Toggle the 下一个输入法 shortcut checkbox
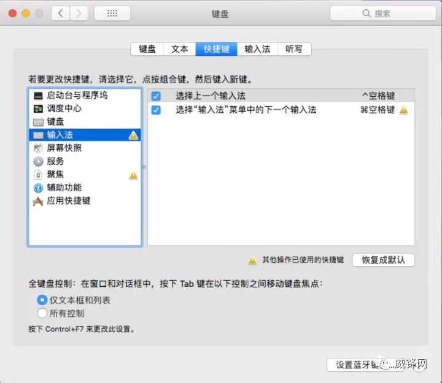This screenshot has height=383, width=442. click(156, 110)
